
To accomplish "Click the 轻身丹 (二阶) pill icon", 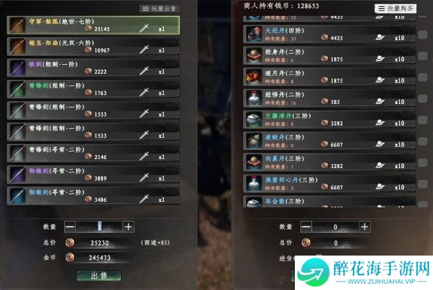I will click(x=253, y=55).
